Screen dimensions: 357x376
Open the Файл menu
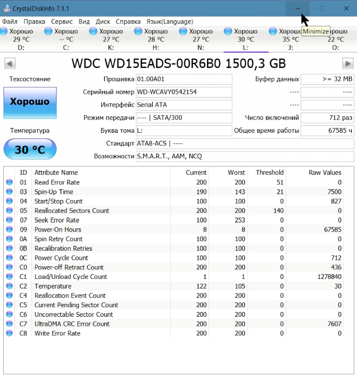pyautogui.click(x=10, y=21)
